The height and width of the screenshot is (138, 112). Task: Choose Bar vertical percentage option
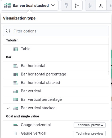tap(56, 99)
